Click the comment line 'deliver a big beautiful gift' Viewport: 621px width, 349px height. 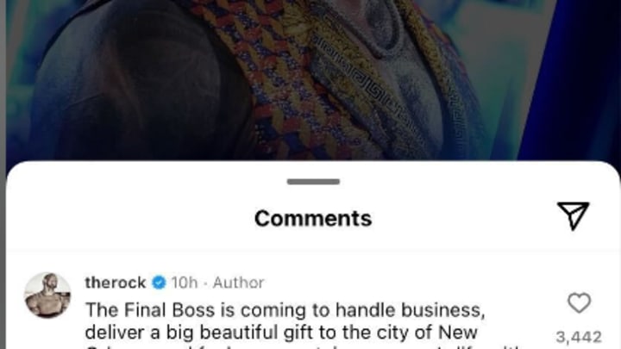tap(281, 332)
